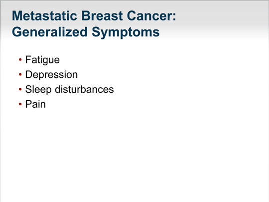Click the word Metastatic in the title
The image size is (269, 202).
pos(45,16)
